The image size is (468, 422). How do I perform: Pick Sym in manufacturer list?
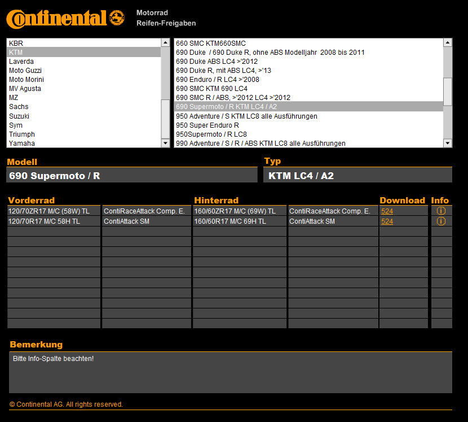[83, 125]
